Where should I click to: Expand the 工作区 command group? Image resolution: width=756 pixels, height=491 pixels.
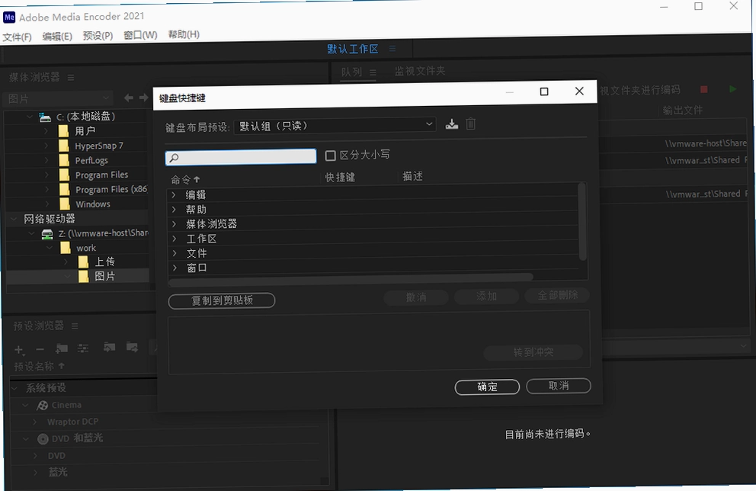click(175, 239)
